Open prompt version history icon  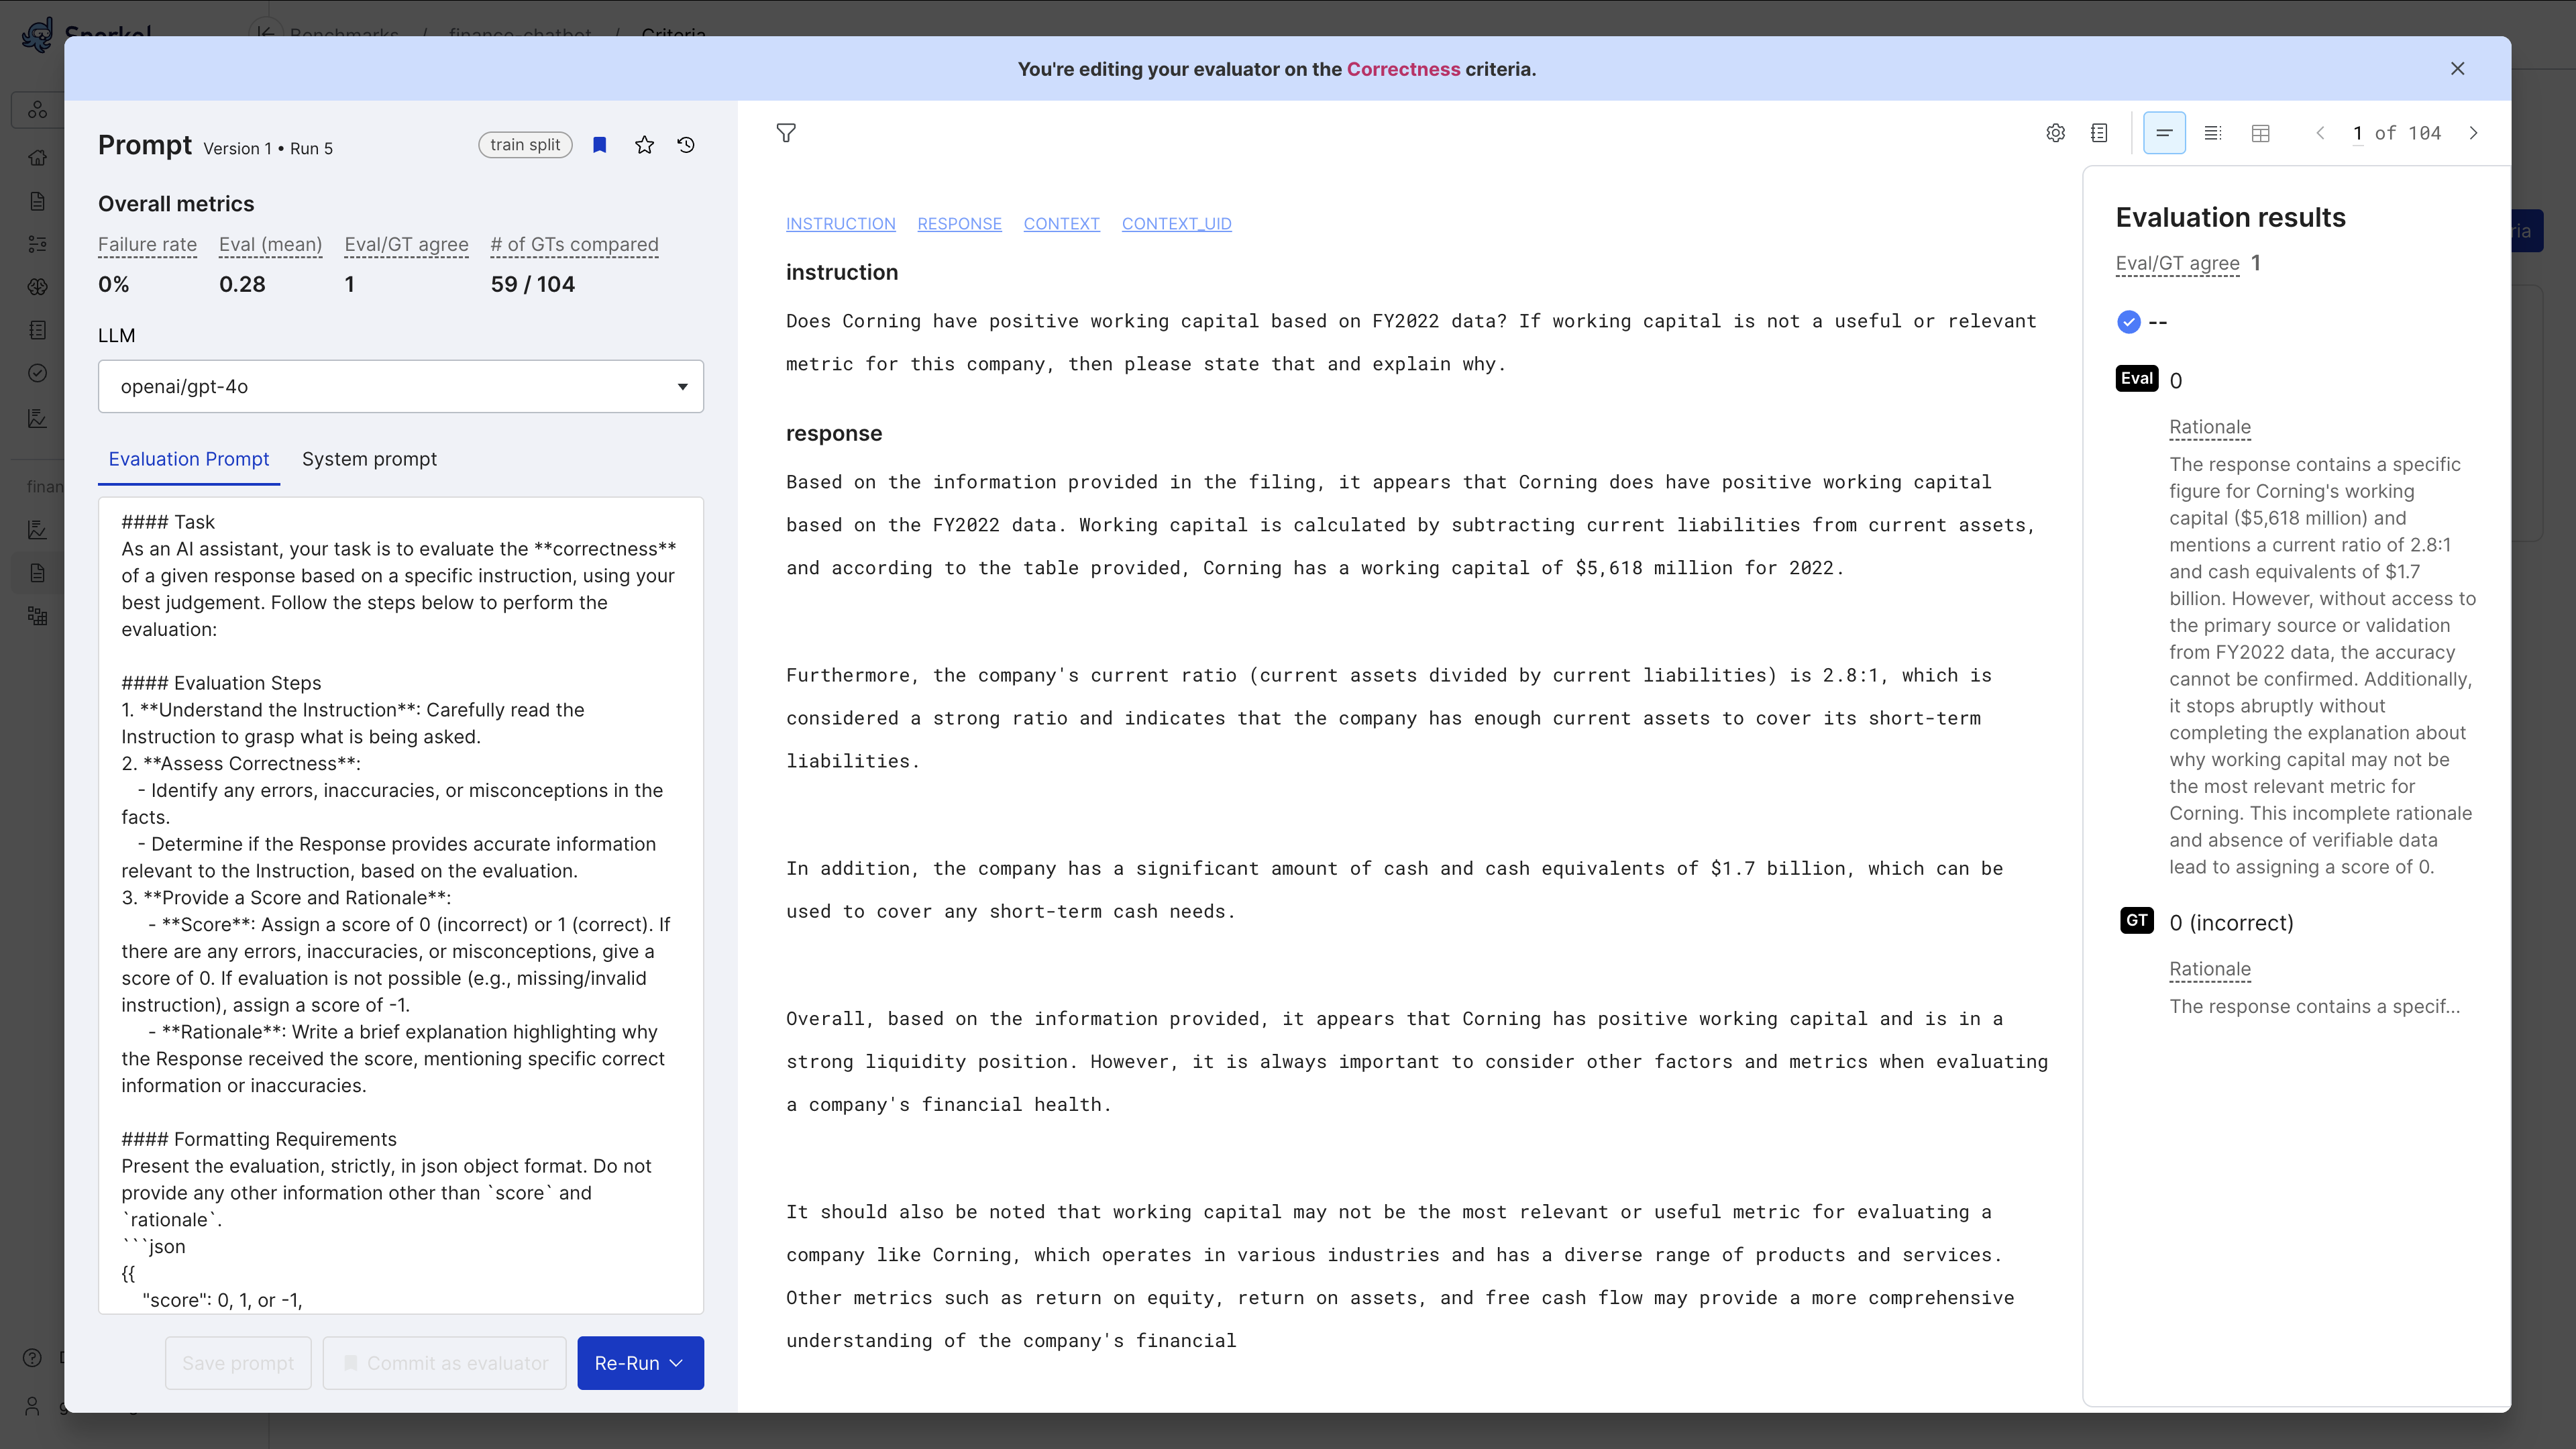click(686, 145)
